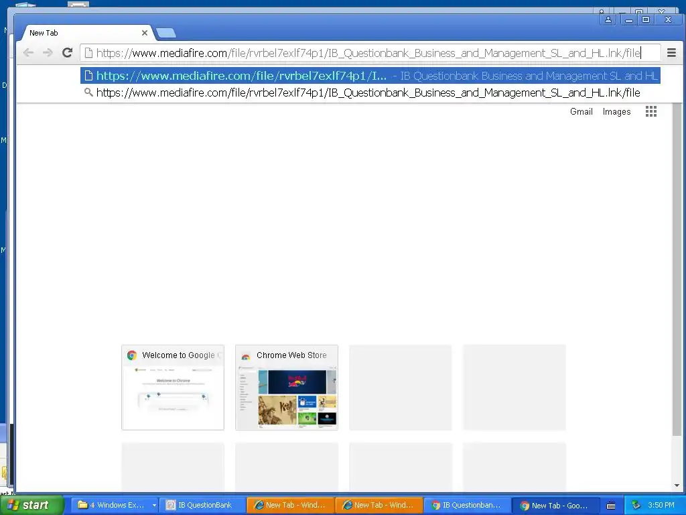
Task: Open a new tab with the tab button
Action: click(x=166, y=33)
